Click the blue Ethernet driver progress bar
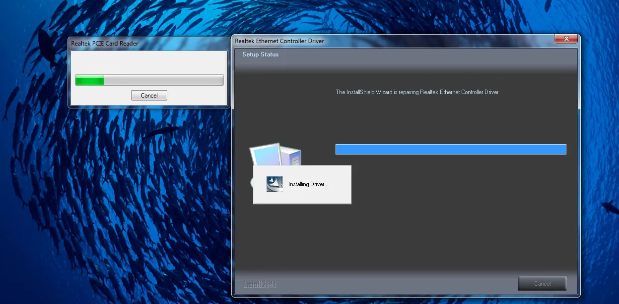The height and width of the screenshot is (304, 619). click(451, 150)
